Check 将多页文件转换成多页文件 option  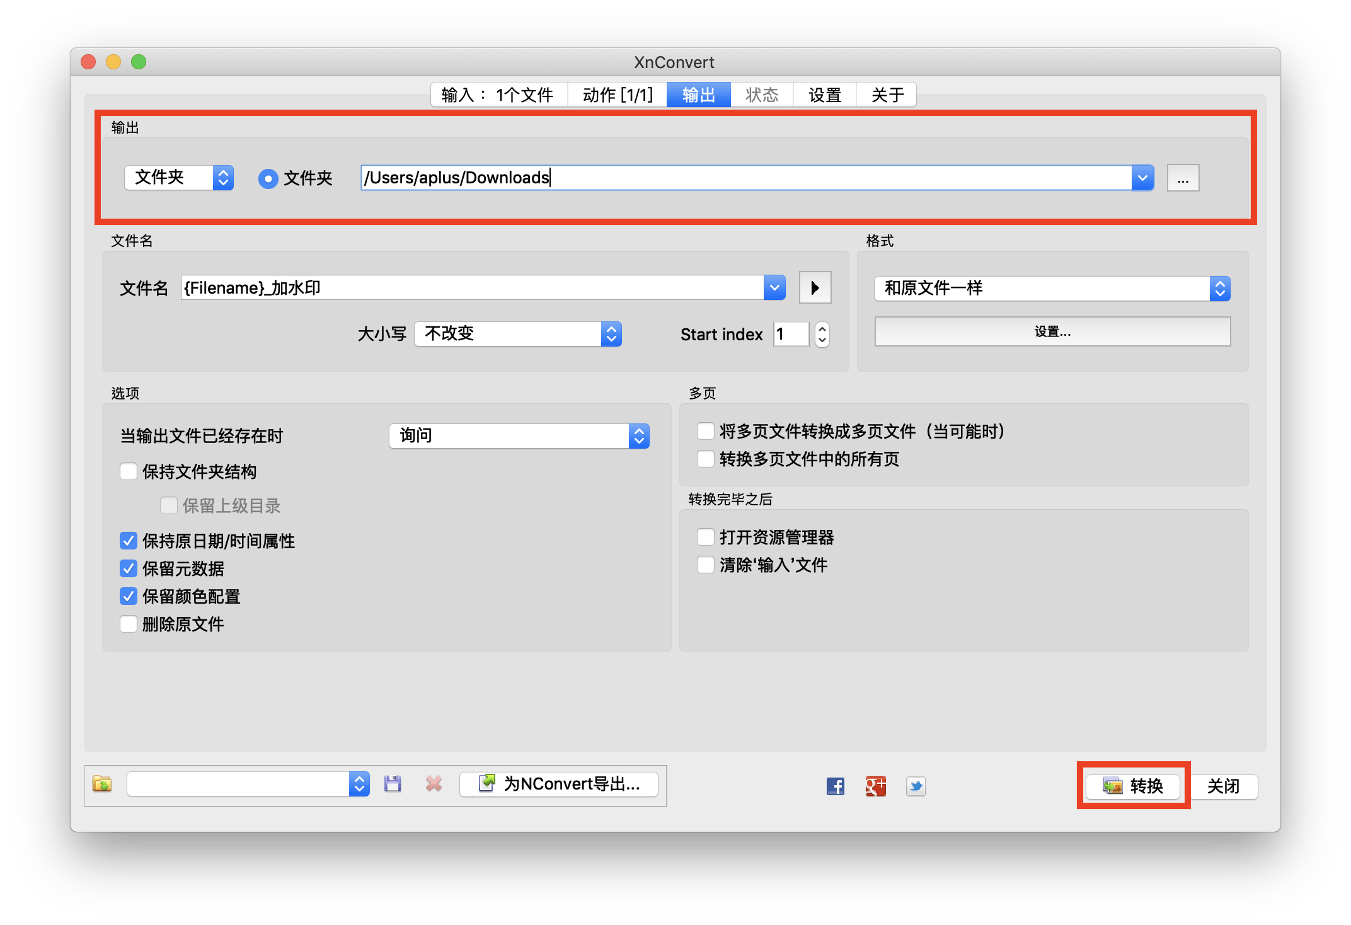706,432
